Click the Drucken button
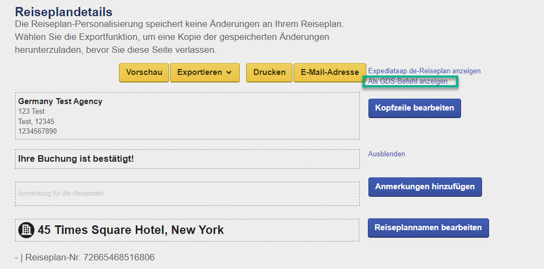 (x=269, y=73)
